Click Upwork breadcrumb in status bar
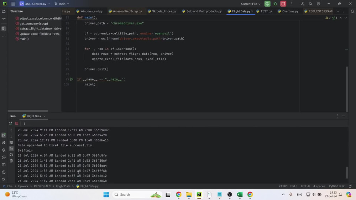This screenshot has width=356, height=200. pos(23,186)
